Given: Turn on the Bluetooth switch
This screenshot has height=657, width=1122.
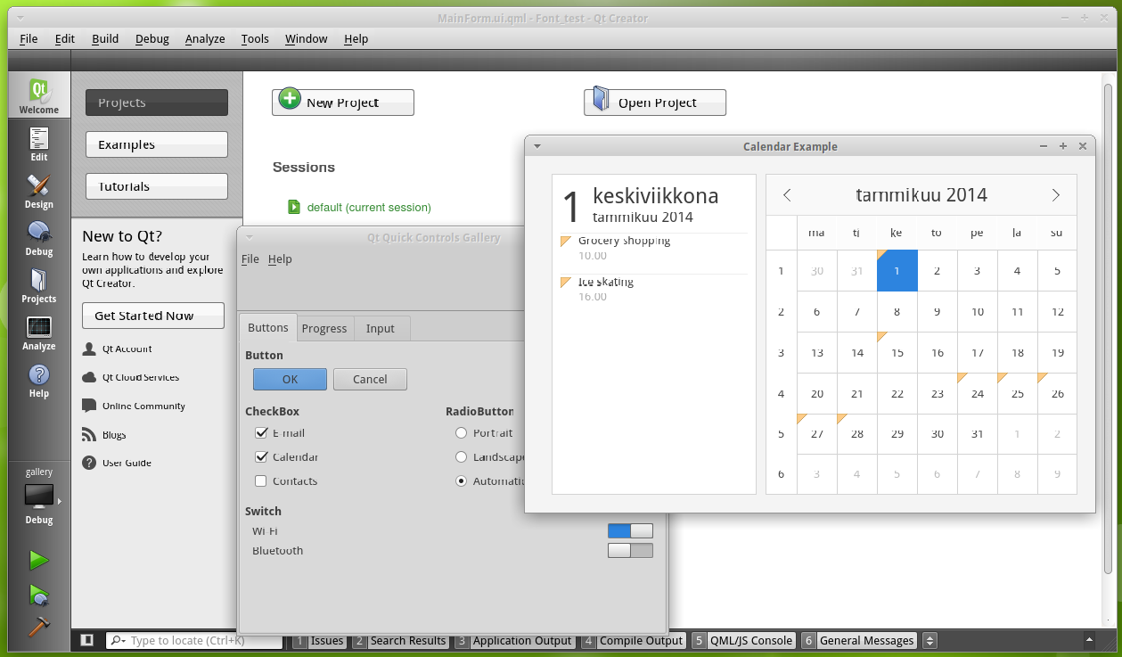Looking at the screenshot, I should 630,551.
